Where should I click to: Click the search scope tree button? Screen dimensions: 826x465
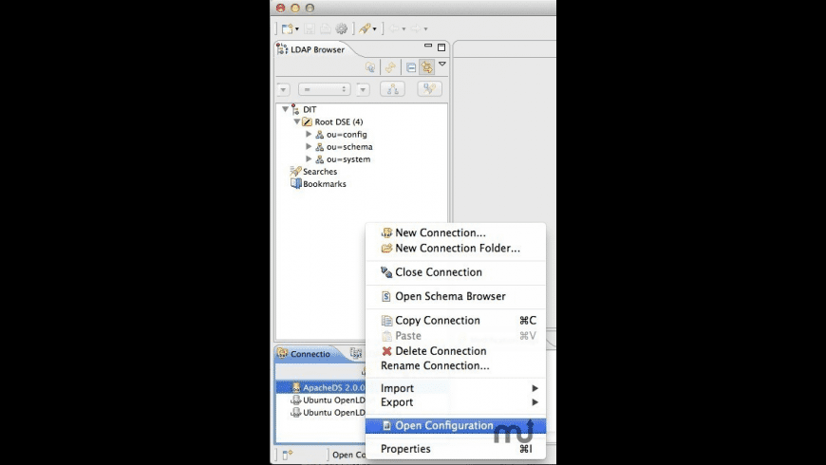tap(392, 89)
